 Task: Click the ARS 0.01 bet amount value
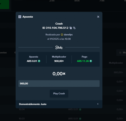pos(32,61)
